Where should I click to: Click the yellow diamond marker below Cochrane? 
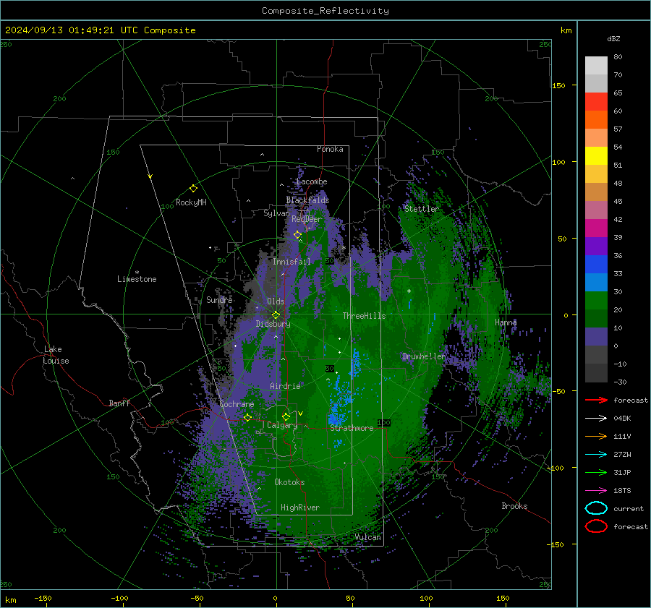coord(247,417)
